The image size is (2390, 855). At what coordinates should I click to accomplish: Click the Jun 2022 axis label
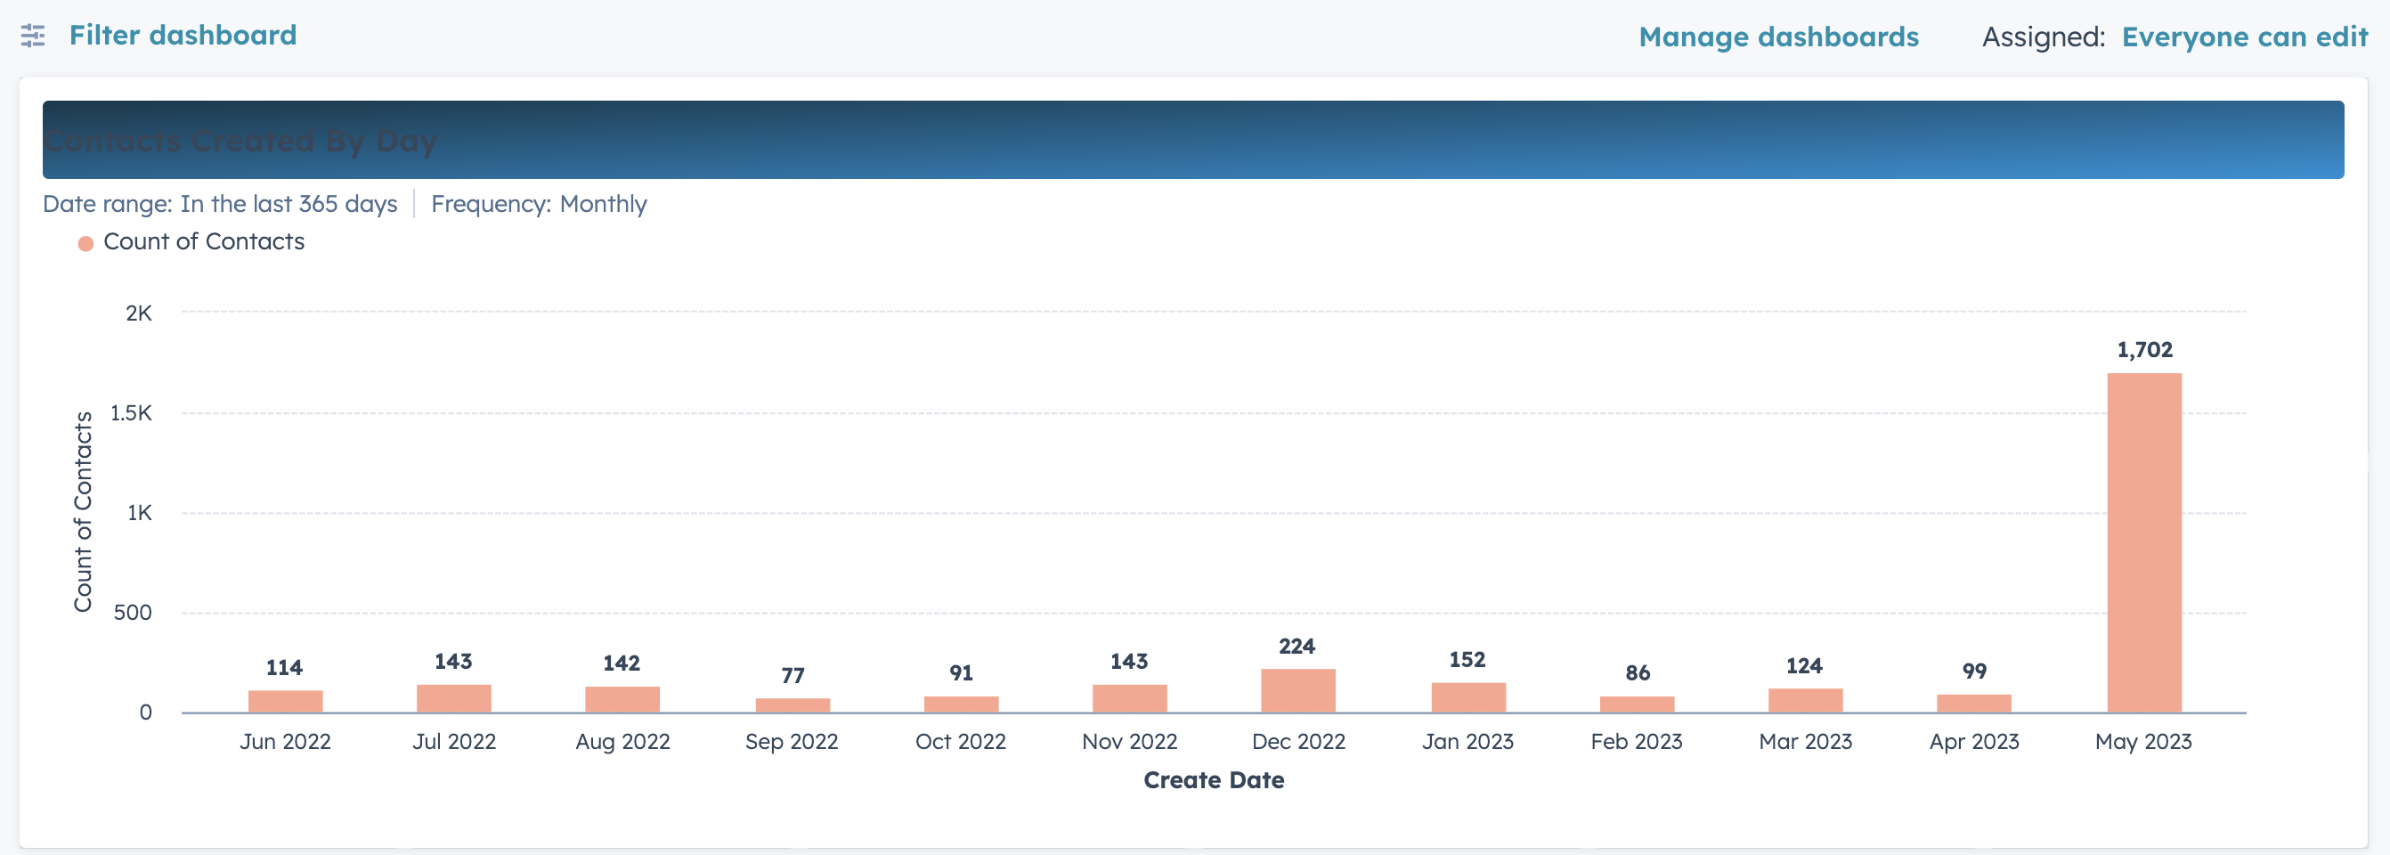click(285, 742)
